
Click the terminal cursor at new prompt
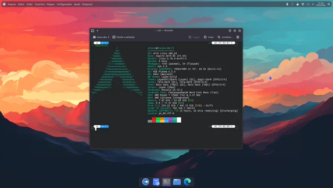tap(95, 129)
